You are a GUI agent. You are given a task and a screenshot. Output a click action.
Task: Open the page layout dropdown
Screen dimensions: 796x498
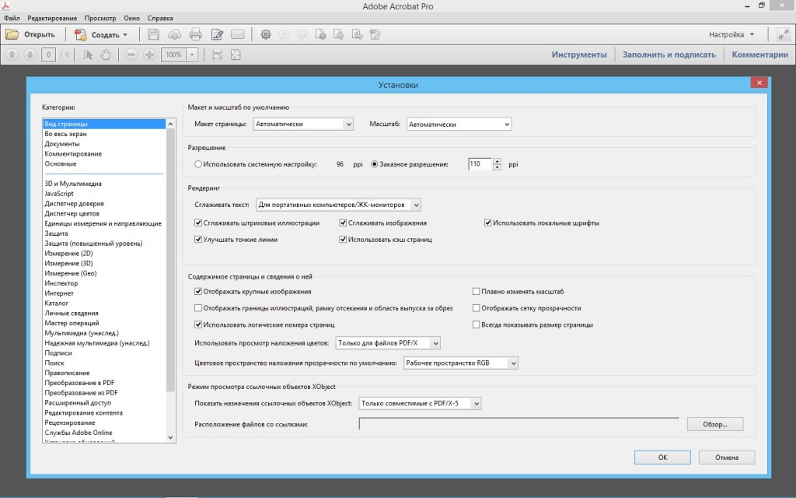(x=303, y=124)
